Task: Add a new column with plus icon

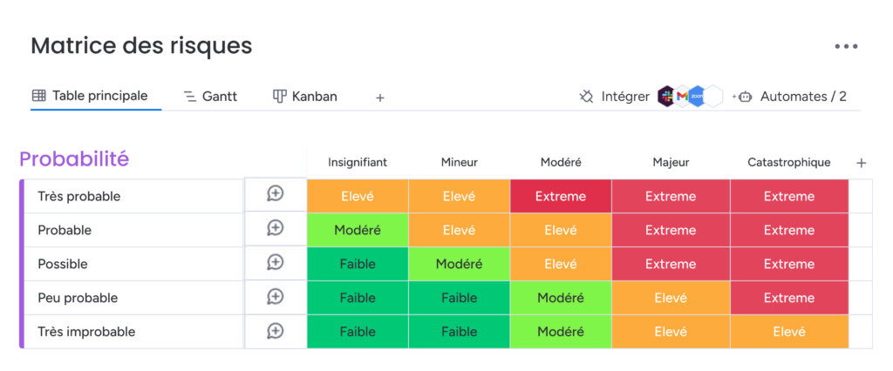Action: tap(861, 164)
